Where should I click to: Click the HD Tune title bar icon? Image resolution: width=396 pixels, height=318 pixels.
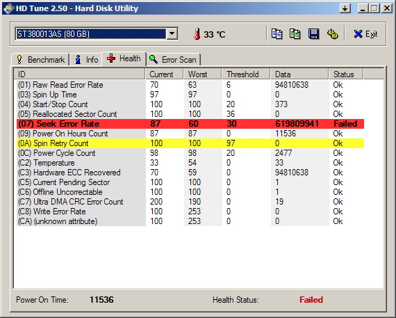coord(8,8)
